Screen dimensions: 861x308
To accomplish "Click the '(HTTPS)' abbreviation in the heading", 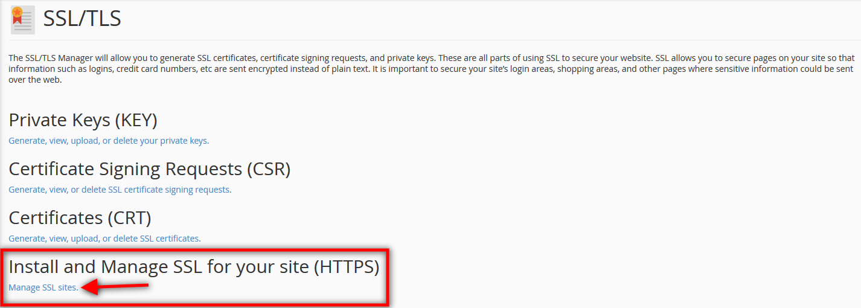I will coord(346,266).
